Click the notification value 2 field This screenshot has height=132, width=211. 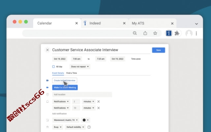(x=76, y=102)
